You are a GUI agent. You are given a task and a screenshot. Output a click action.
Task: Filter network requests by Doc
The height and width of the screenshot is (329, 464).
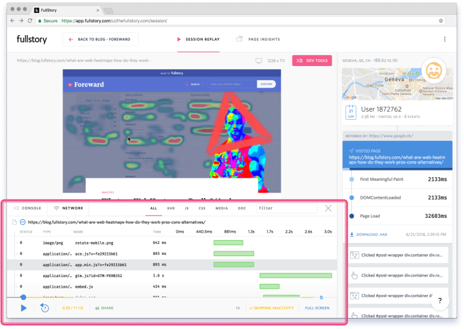242,208
